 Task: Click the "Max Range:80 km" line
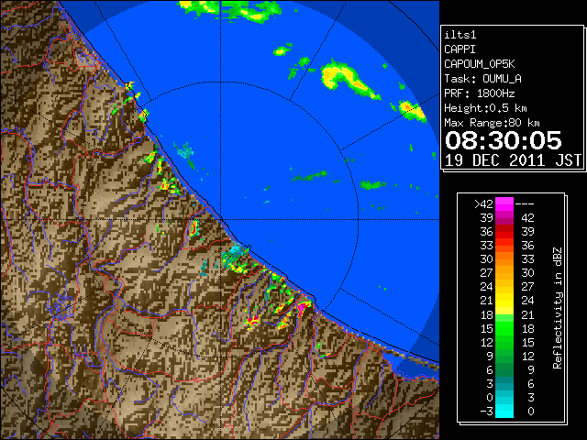492,123
